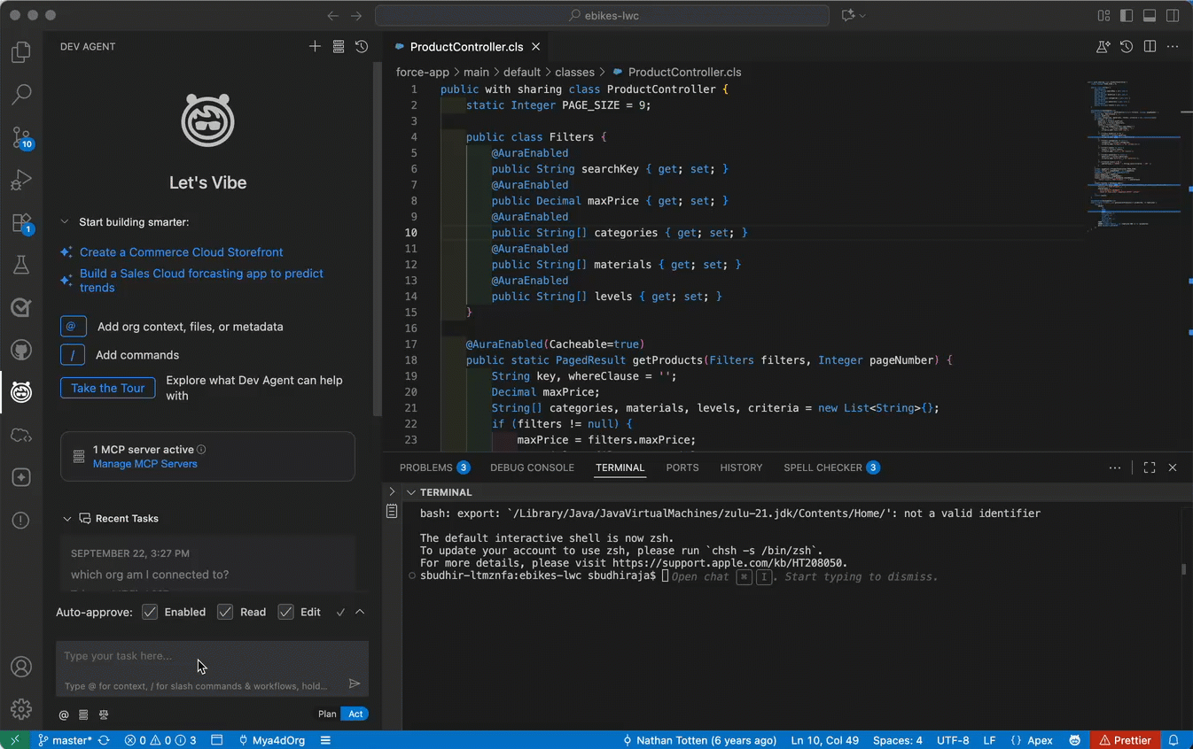Open Dev Agent task history

[x=362, y=47]
